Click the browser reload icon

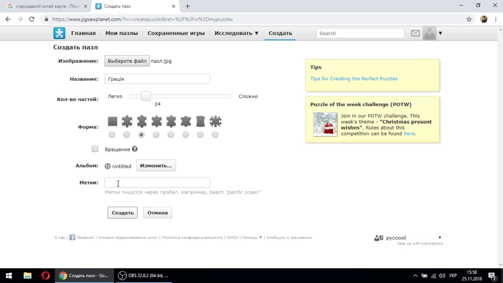[x=32, y=19]
